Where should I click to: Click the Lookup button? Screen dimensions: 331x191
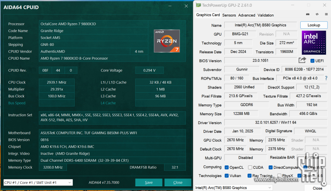point(314,25)
